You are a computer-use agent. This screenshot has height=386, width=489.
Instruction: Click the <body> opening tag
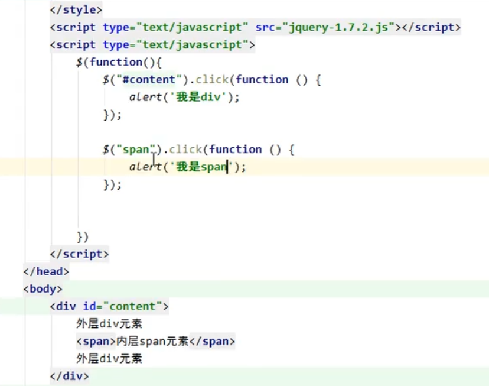pos(43,289)
